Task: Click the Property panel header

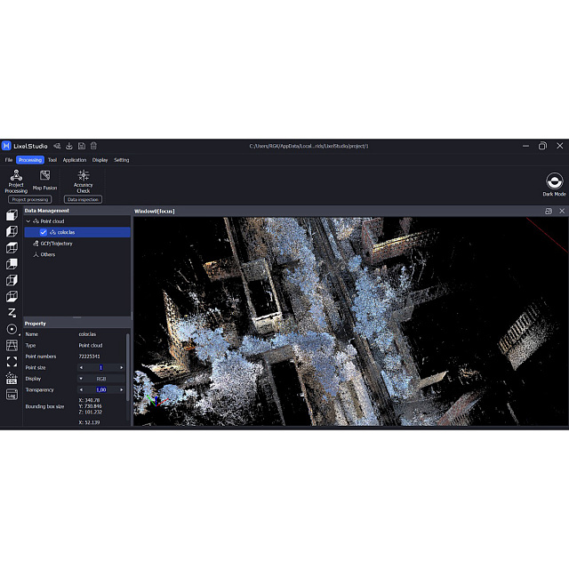Action: (x=77, y=324)
